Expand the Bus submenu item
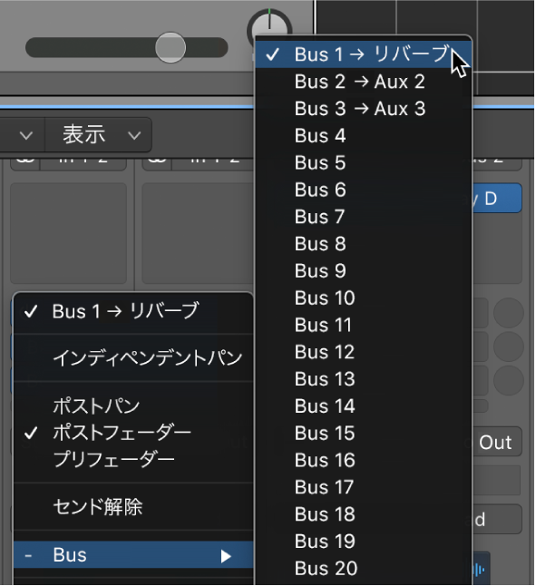 [x=133, y=555]
